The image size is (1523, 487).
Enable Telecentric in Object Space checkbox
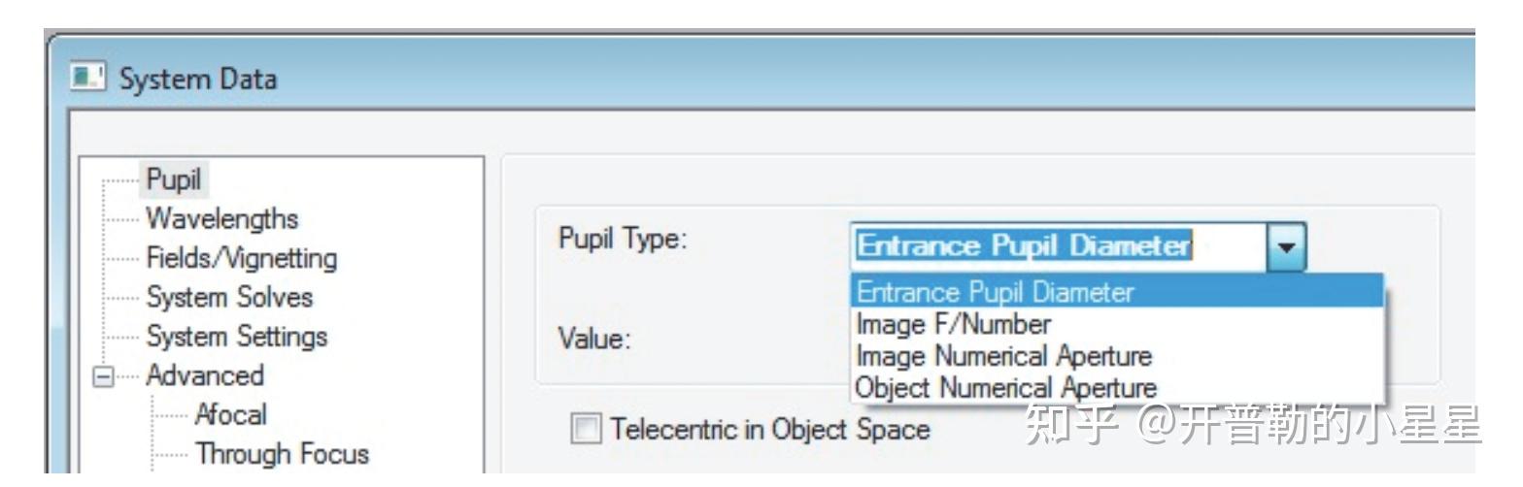(585, 428)
